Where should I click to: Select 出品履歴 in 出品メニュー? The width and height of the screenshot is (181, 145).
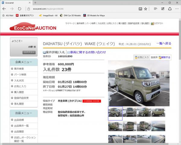click(24, 132)
